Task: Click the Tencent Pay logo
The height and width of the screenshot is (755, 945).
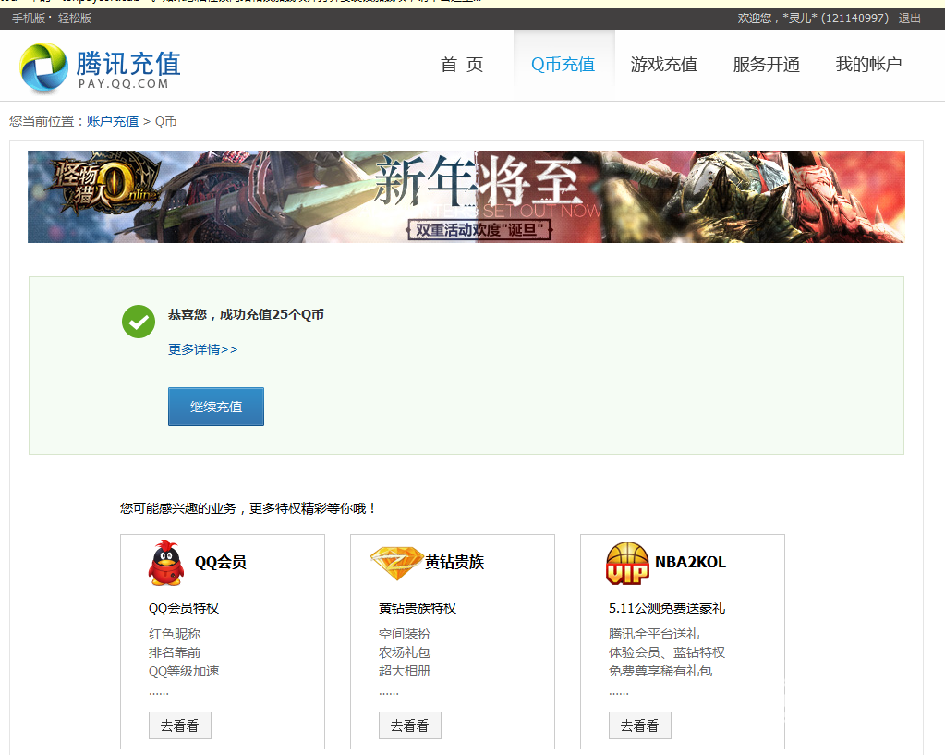Action: tap(100, 67)
